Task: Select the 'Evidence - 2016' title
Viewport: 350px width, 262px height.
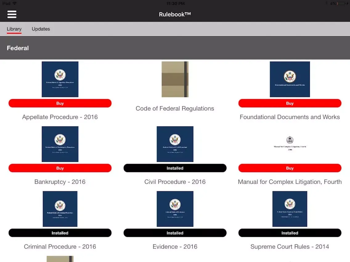Action: tap(175, 247)
